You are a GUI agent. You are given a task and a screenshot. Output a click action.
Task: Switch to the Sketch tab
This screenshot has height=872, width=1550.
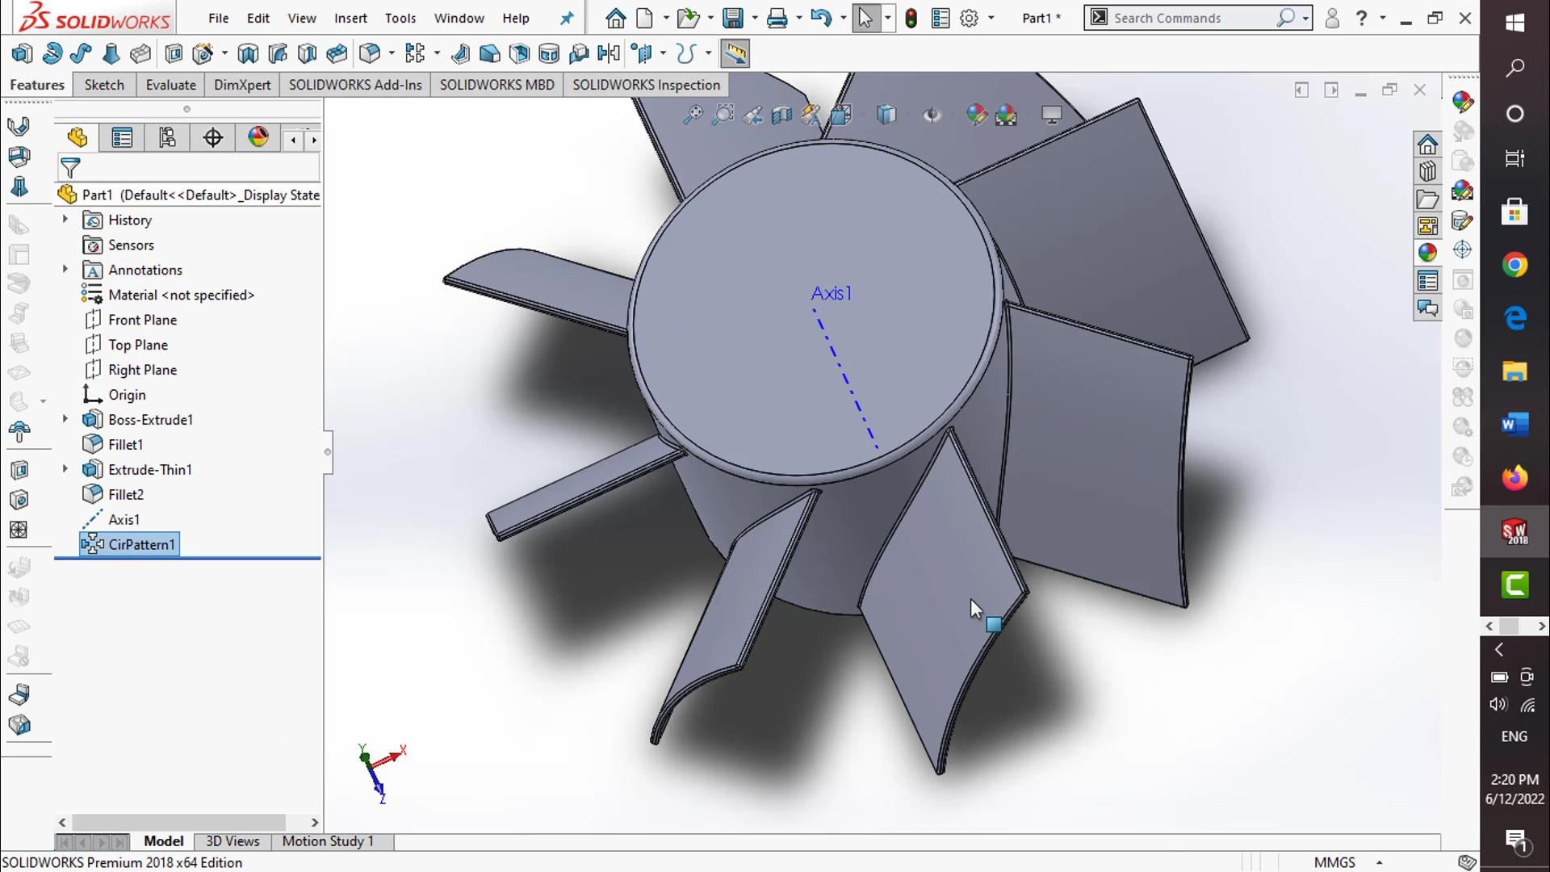point(103,84)
